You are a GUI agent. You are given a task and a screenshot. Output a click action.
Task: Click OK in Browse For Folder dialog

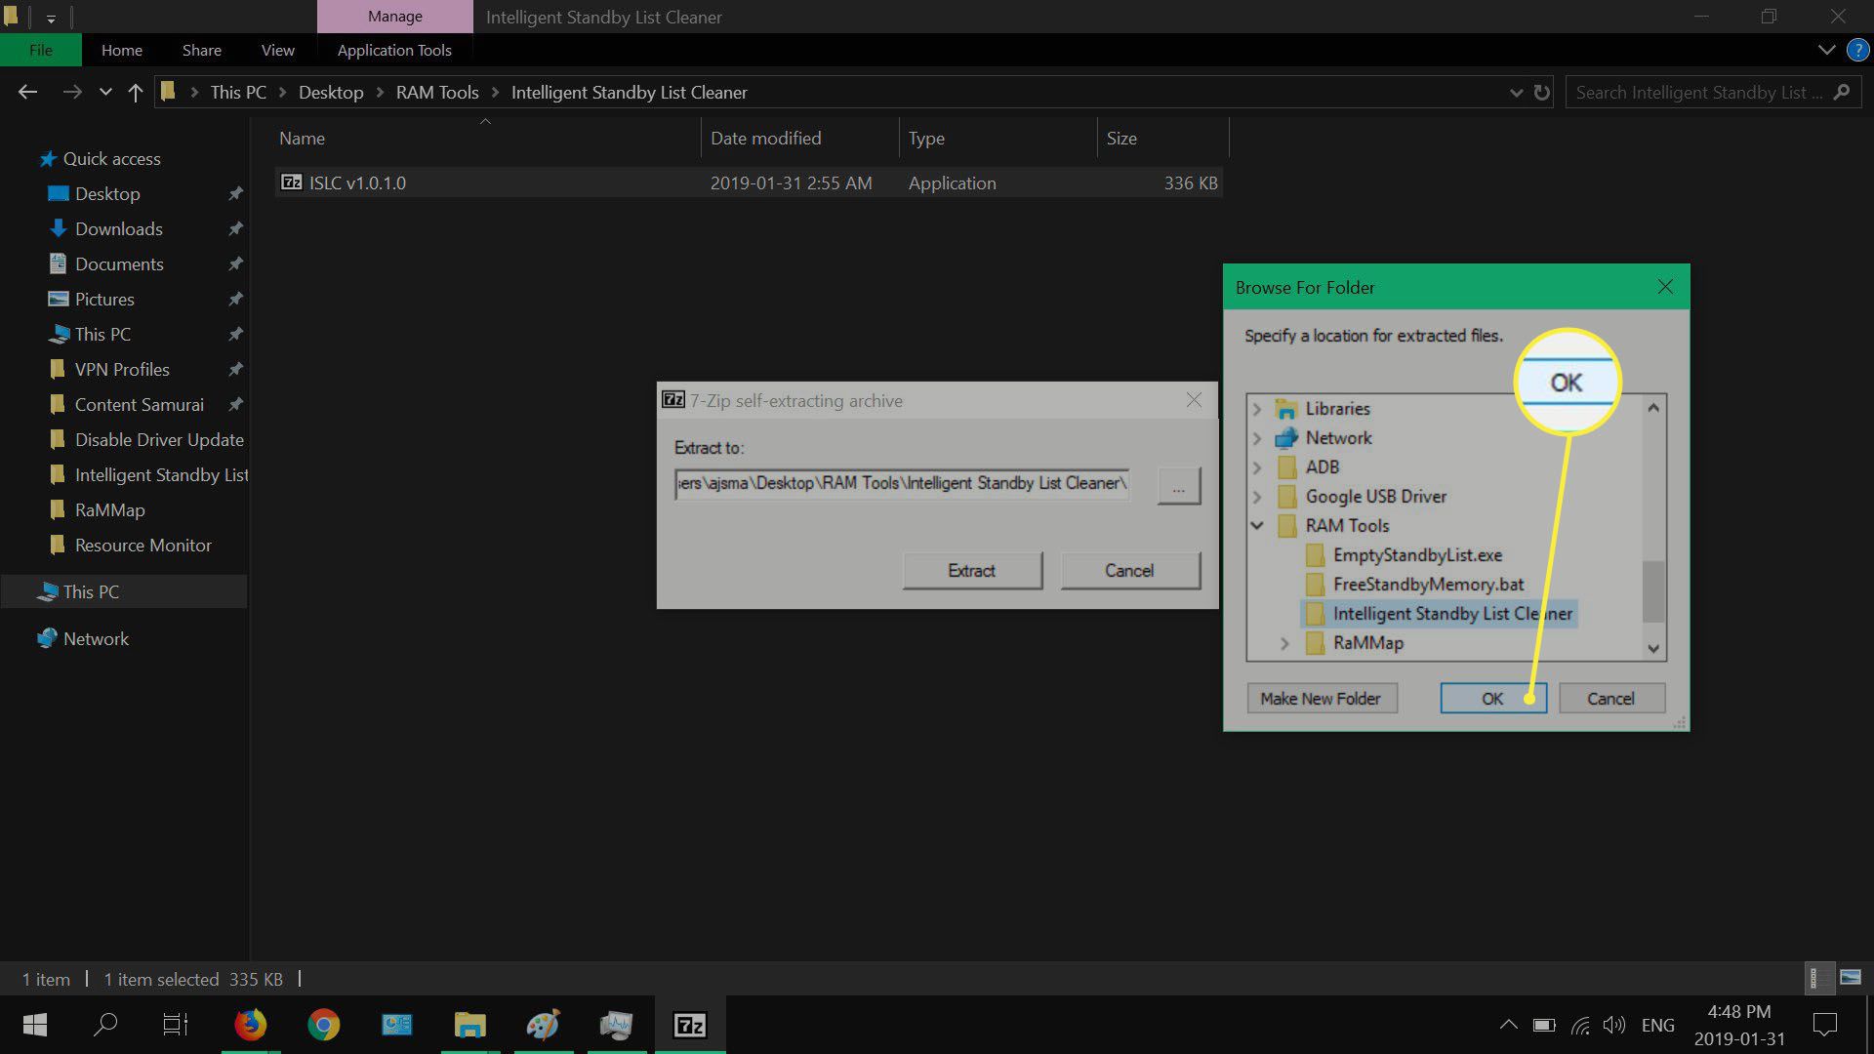1492,699
